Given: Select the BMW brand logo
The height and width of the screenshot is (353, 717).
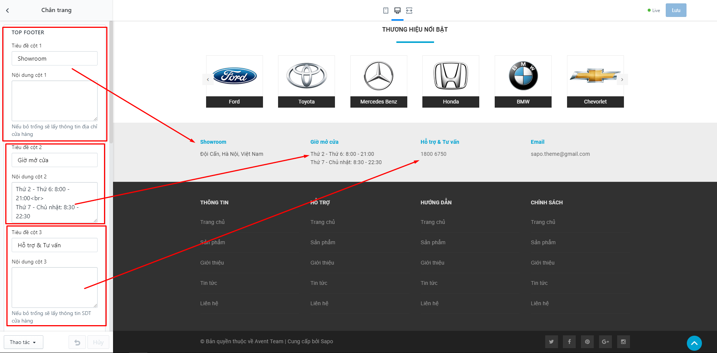Looking at the screenshot, I should pos(523,76).
